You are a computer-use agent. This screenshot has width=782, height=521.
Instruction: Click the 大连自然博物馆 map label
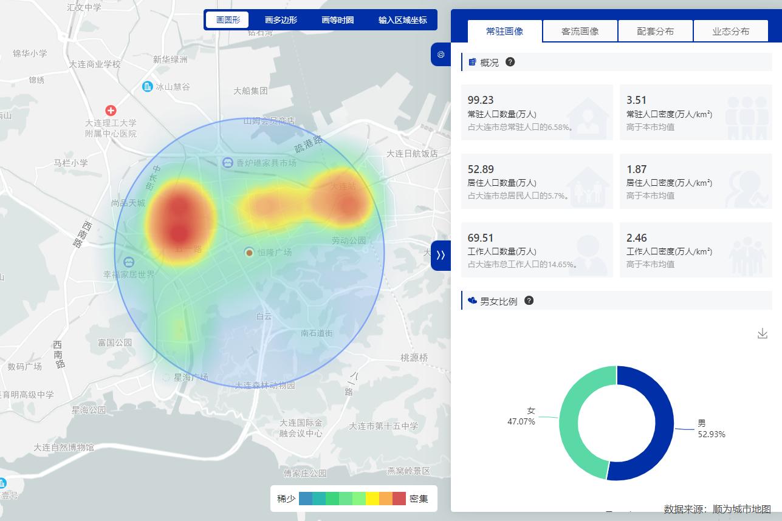[64, 448]
